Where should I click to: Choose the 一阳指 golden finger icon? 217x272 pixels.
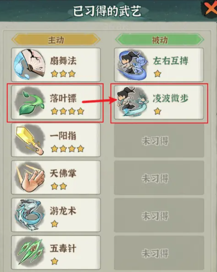point(29,139)
